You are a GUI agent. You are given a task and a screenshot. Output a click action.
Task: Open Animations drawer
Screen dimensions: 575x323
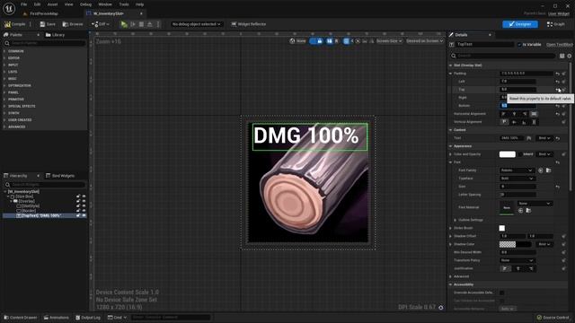coord(57,318)
